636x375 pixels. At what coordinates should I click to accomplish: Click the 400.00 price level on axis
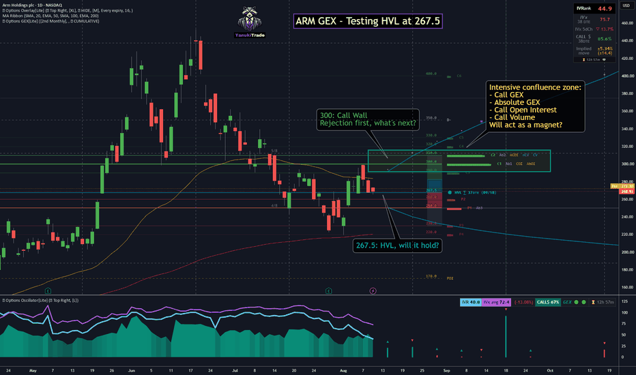point(627,76)
